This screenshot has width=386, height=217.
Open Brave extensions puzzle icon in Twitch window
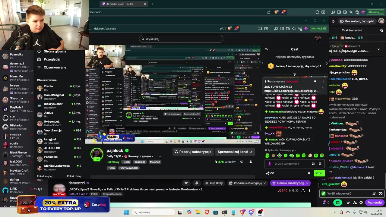(x=317, y=12)
